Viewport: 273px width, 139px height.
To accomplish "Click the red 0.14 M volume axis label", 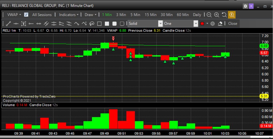I will (266, 126).
